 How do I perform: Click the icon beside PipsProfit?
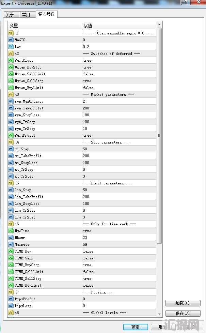11,299
